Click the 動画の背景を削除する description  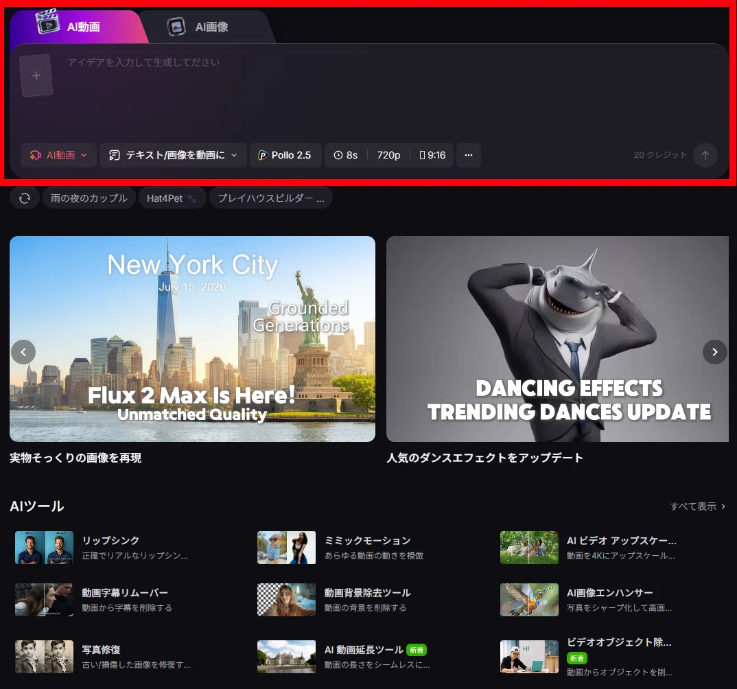click(x=365, y=608)
